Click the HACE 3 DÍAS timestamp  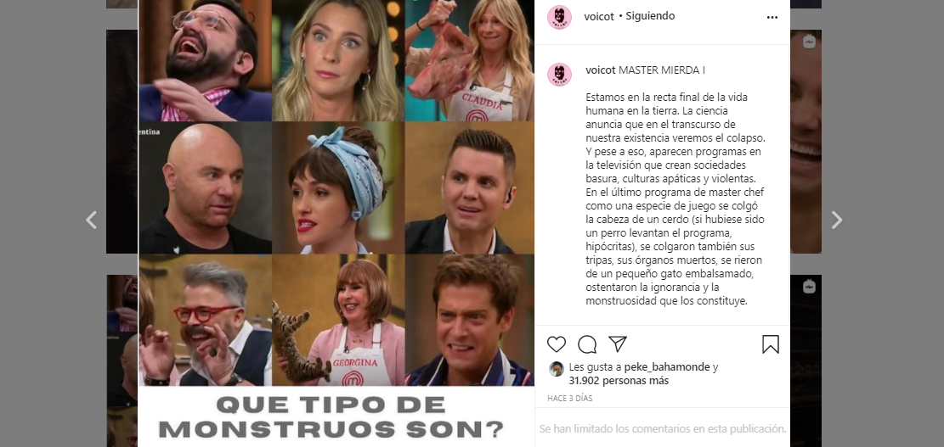pyautogui.click(x=570, y=399)
